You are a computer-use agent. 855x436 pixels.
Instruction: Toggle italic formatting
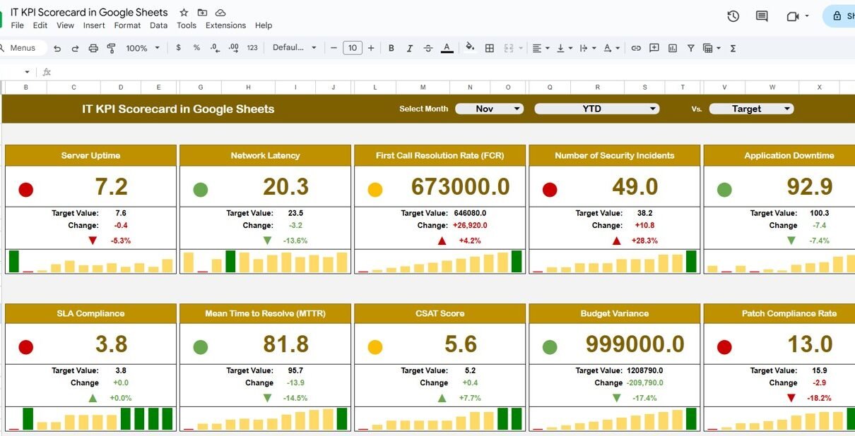409,48
